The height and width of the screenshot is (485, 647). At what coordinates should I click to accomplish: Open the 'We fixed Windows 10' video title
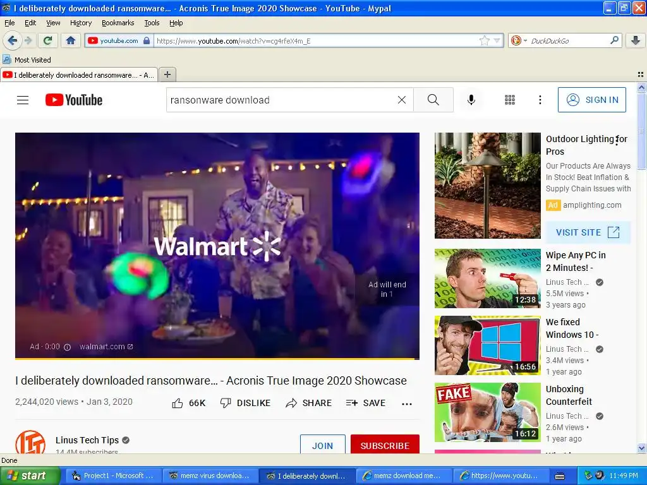point(572,328)
